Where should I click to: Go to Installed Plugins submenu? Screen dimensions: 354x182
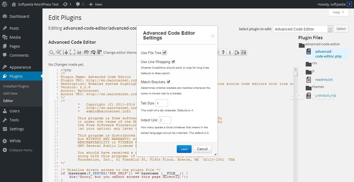click(x=16, y=86)
